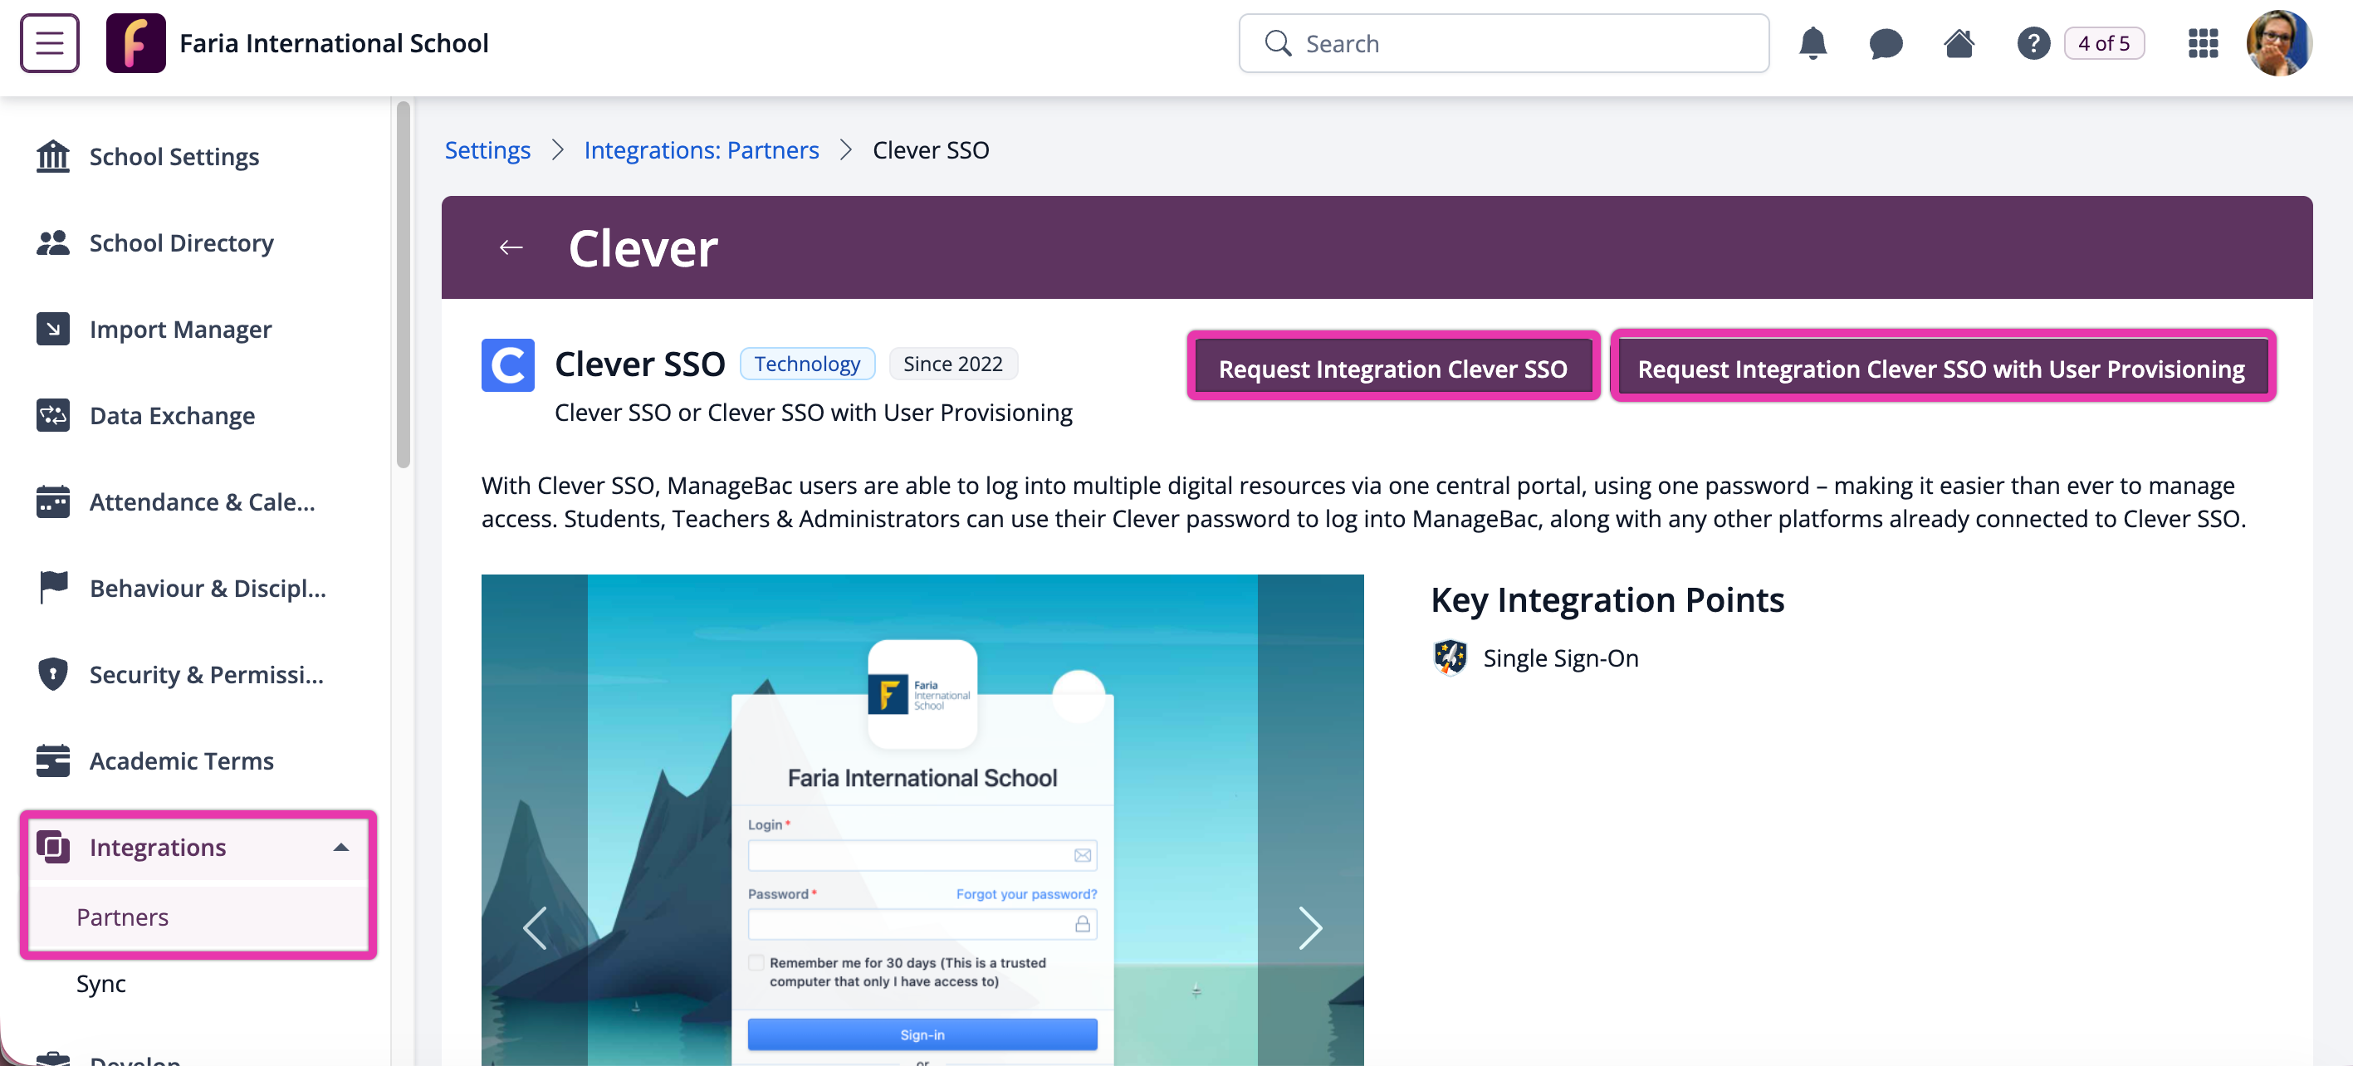Click the Faria International School title
Screen dimensions: 2353x1066
334,43
